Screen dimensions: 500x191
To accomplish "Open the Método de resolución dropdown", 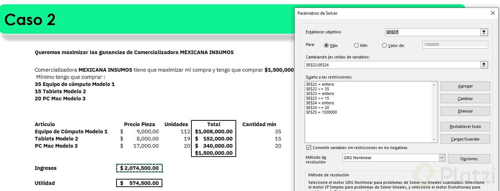I will tap(442, 158).
